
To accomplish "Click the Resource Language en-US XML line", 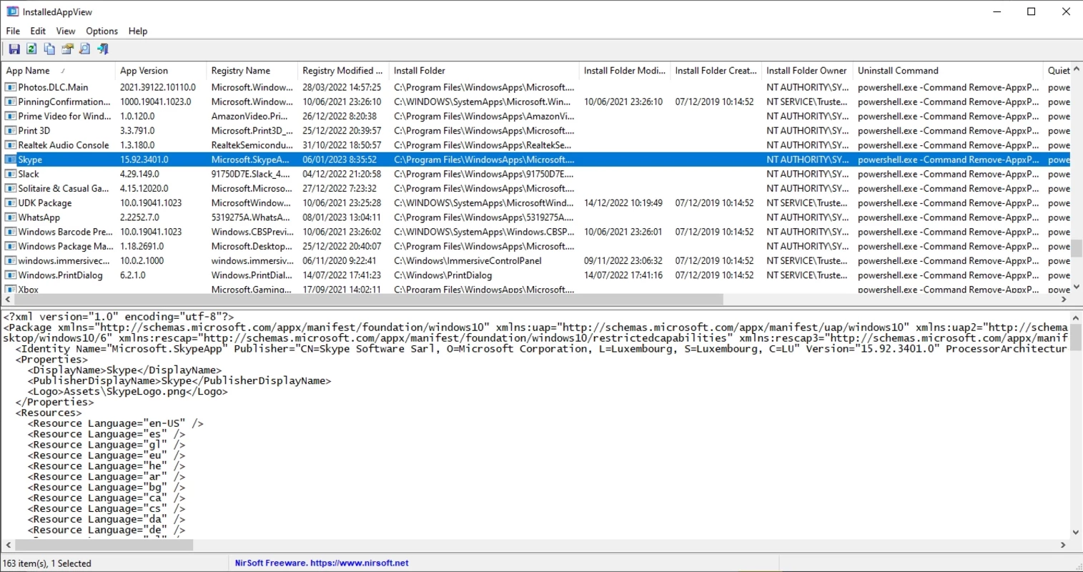I will [115, 423].
